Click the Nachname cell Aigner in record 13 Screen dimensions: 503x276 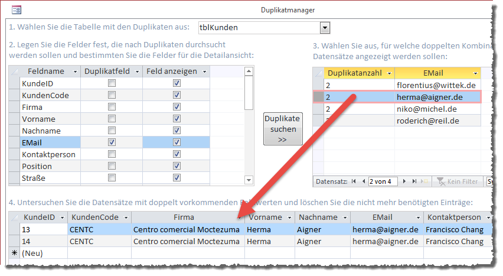[322, 229]
